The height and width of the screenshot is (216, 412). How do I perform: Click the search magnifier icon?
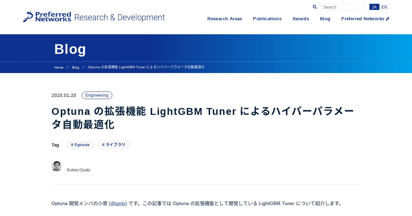(x=314, y=7)
